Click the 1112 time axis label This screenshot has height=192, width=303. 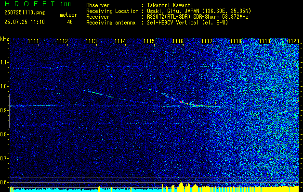pos(63,41)
